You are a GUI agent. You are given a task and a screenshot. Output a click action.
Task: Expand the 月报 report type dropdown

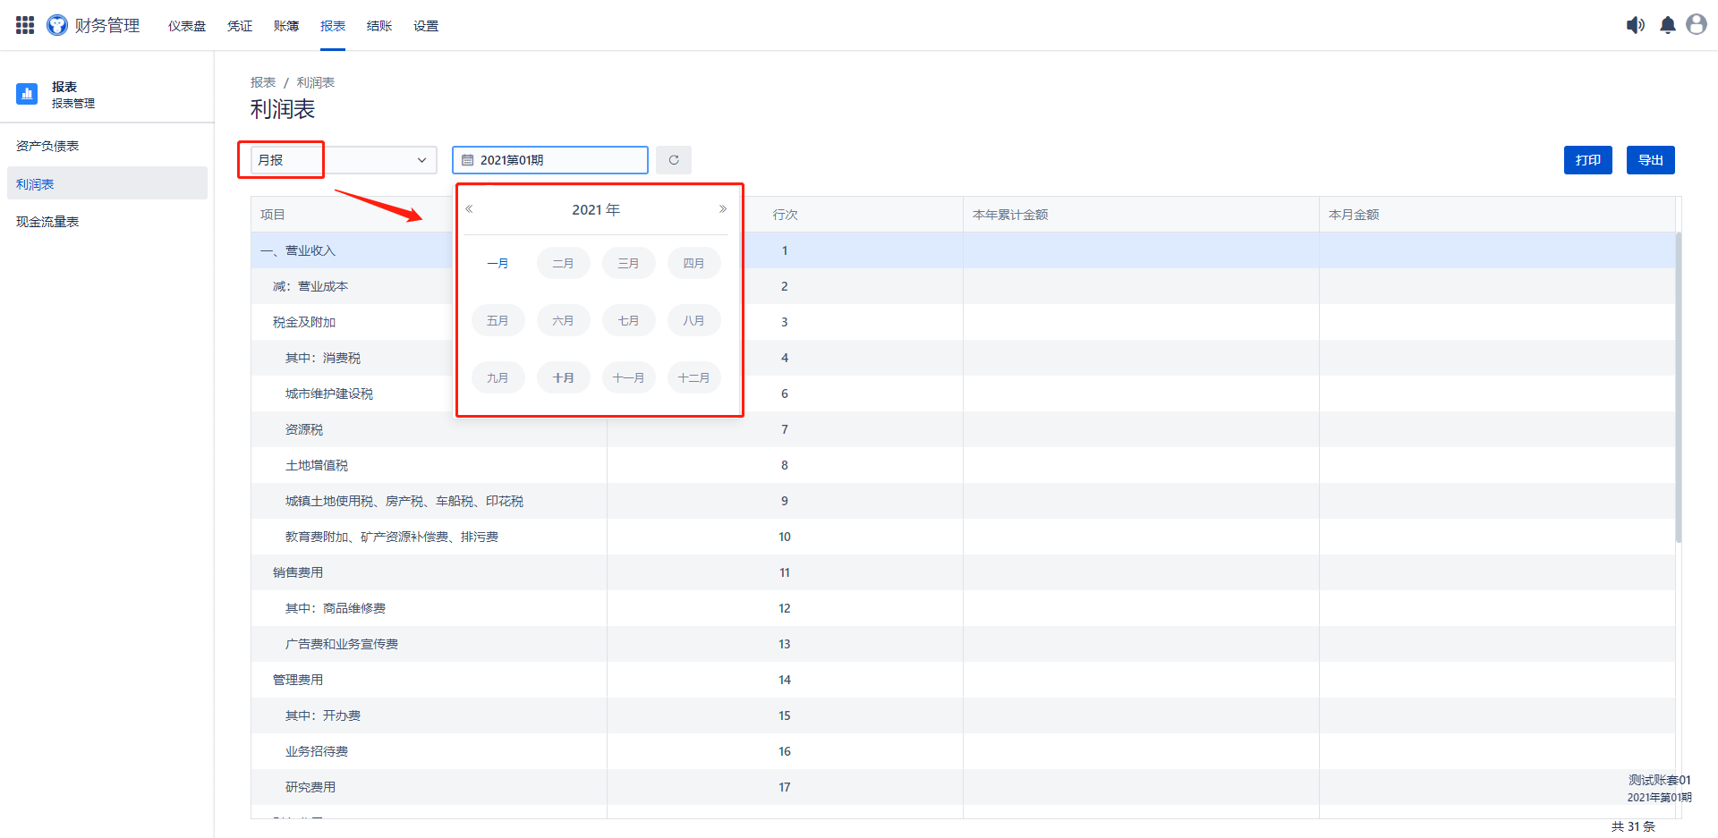pyautogui.click(x=344, y=160)
